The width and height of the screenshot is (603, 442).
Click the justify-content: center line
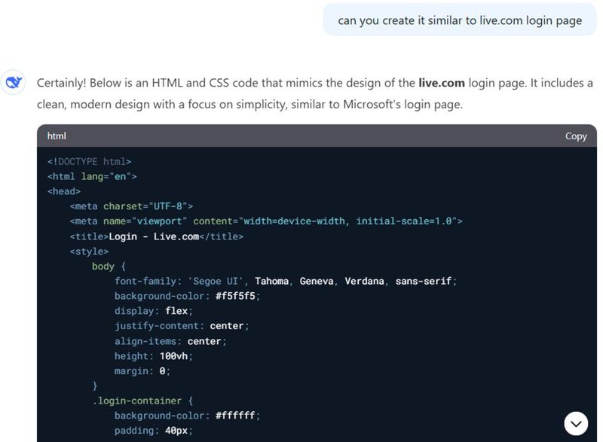tap(182, 326)
